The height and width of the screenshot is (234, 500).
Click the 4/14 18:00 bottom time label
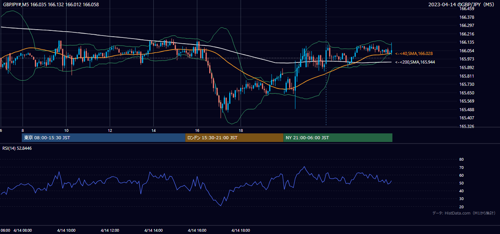click(241, 230)
